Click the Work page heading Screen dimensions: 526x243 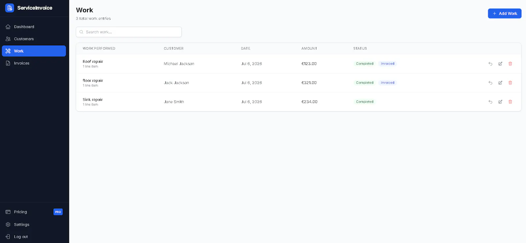pos(84,10)
